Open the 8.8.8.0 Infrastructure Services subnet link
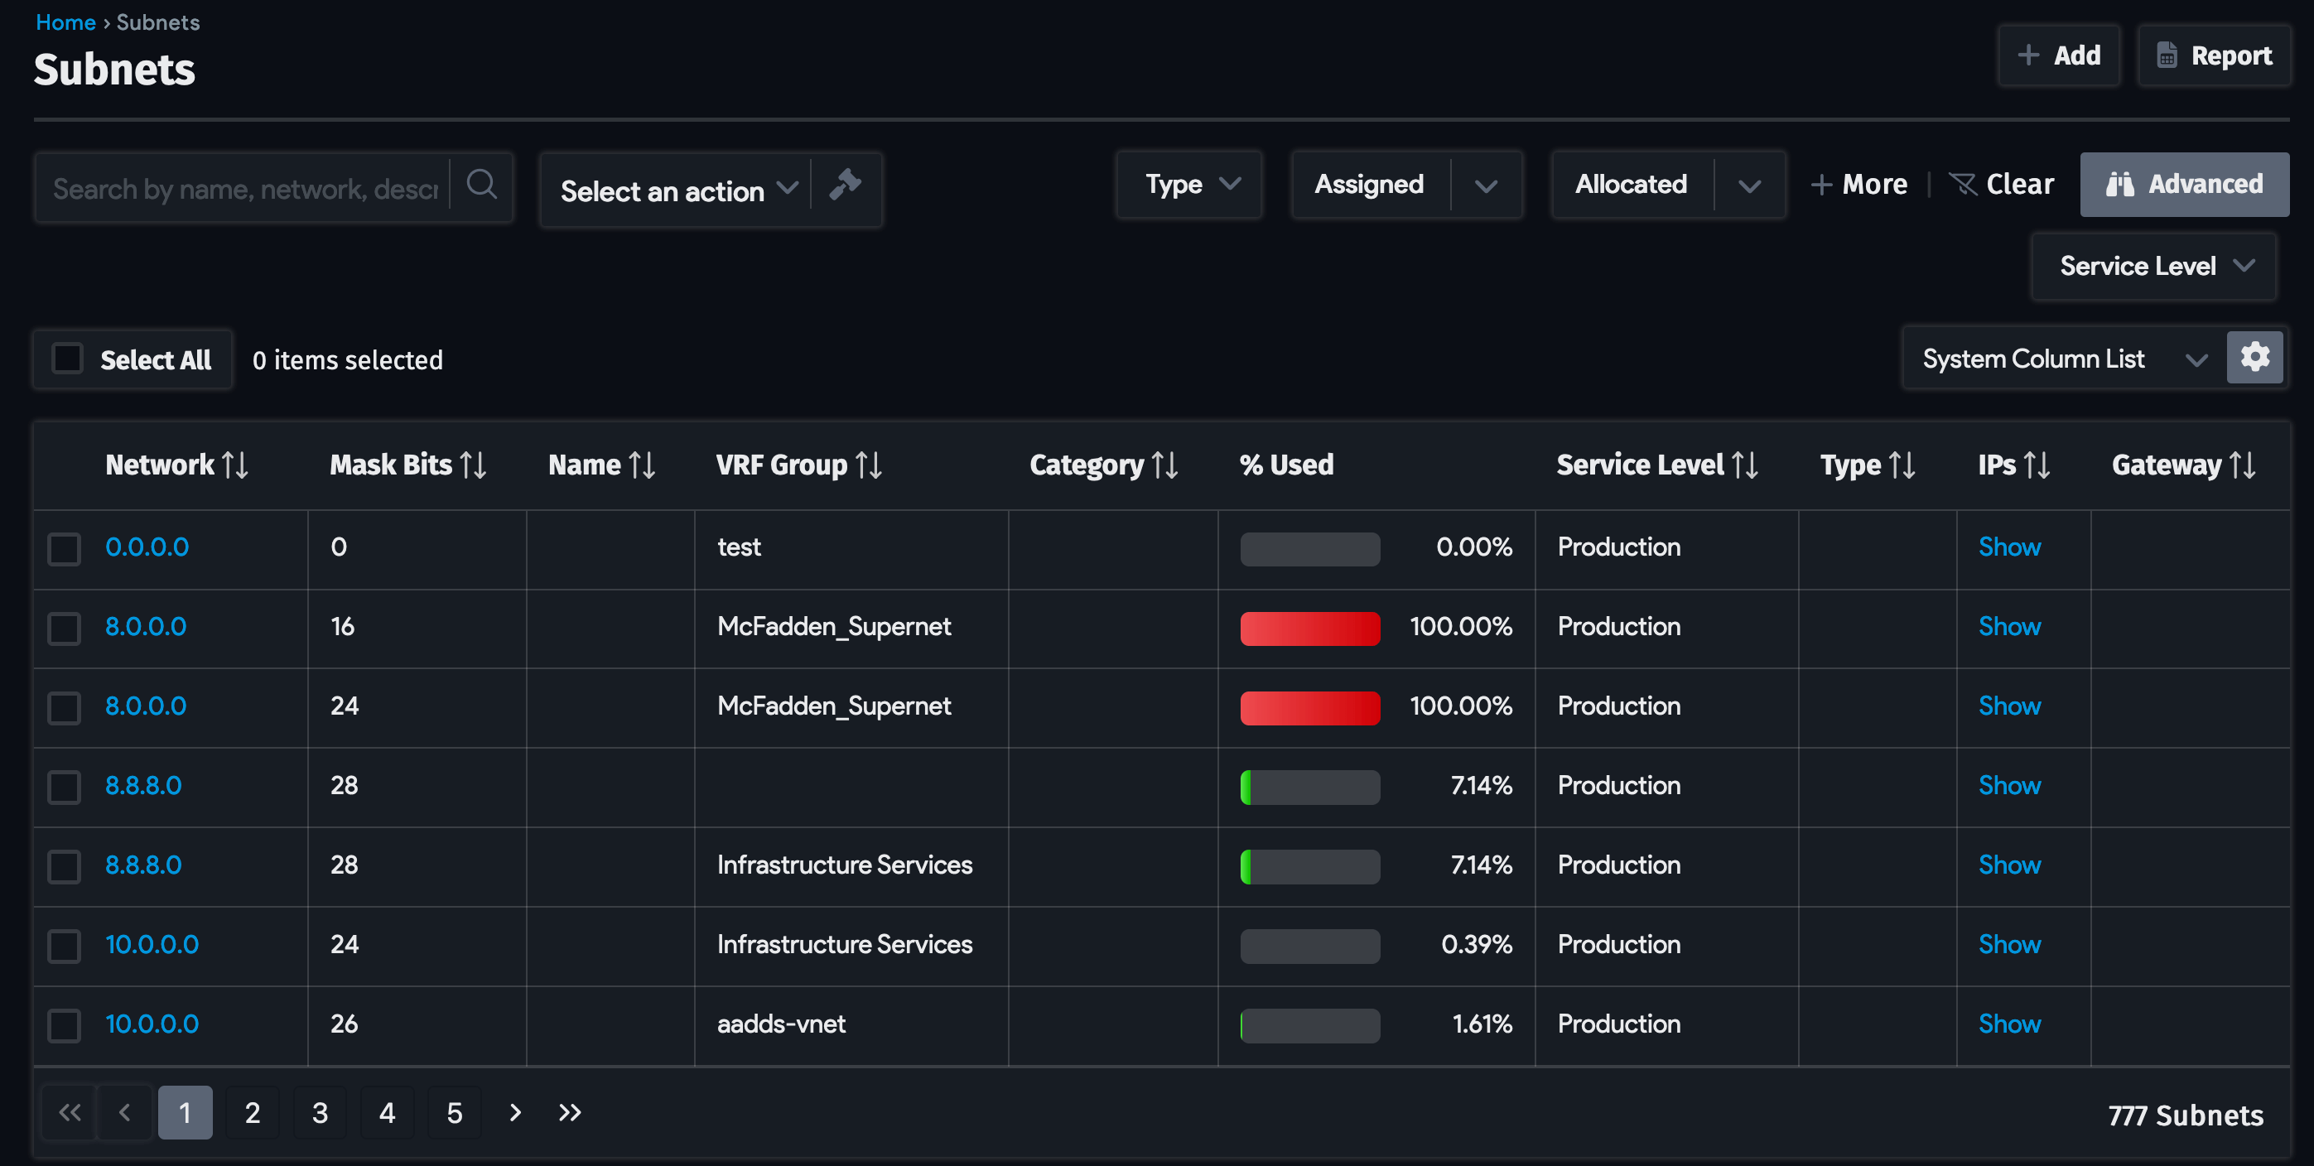 pyautogui.click(x=142, y=865)
